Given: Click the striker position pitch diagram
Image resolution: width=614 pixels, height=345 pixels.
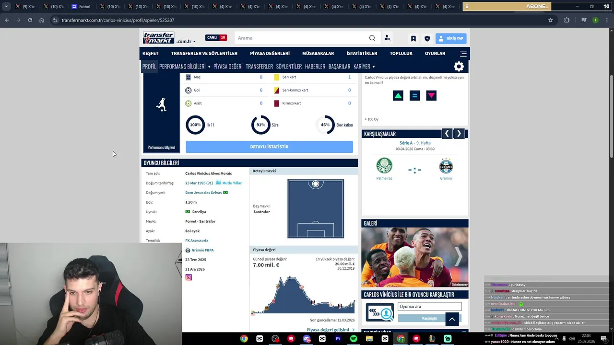Looking at the screenshot, I should click(316, 208).
